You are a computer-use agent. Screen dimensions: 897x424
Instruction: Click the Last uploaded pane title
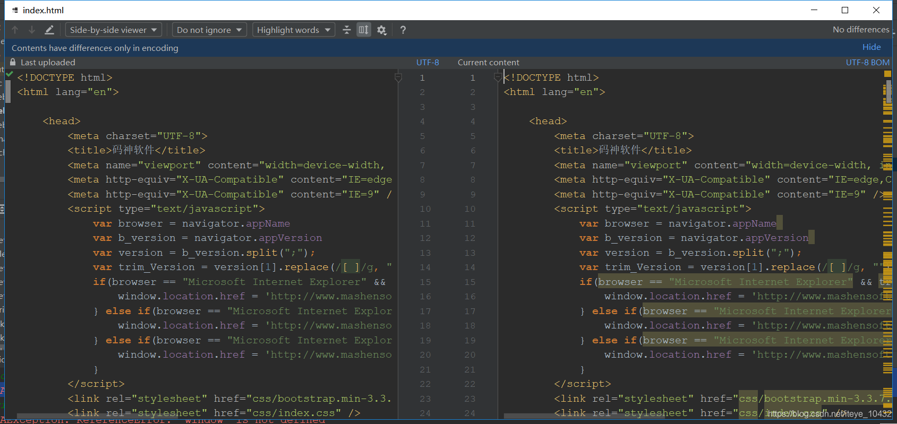(48, 62)
